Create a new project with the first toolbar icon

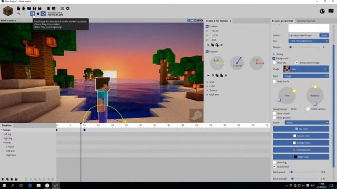click(19, 8)
